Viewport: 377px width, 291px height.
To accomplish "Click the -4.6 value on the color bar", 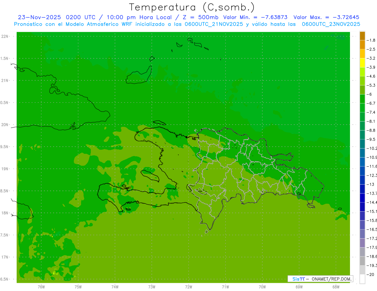I will click(x=371, y=76).
